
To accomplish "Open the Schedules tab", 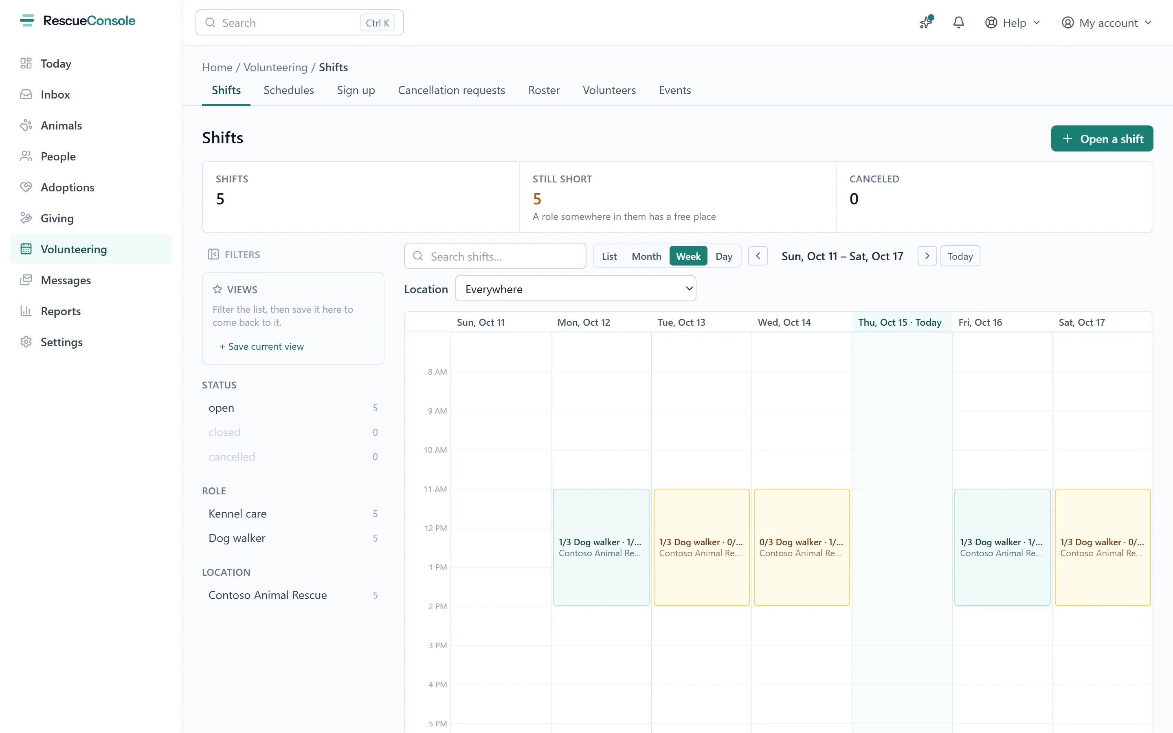I will 288,90.
